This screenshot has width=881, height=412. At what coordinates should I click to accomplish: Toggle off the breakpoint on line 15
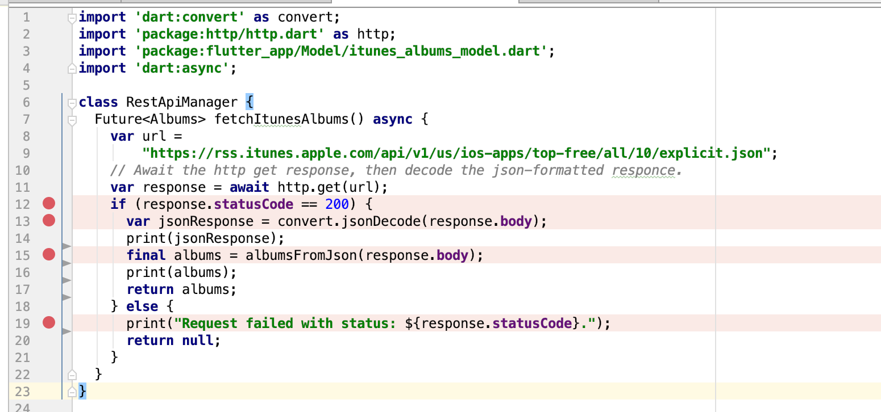click(49, 255)
